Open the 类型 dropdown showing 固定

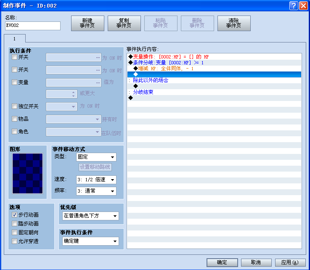tap(96, 157)
